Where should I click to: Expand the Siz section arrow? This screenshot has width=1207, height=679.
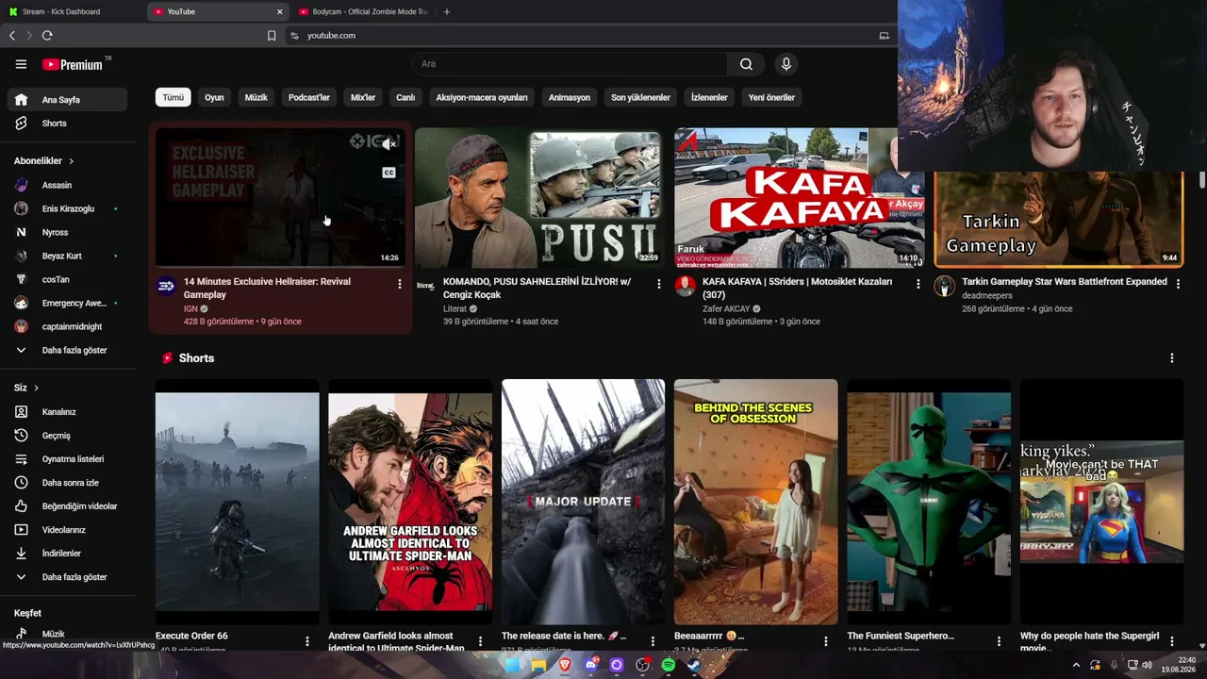pyautogui.click(x=37, y=388)
